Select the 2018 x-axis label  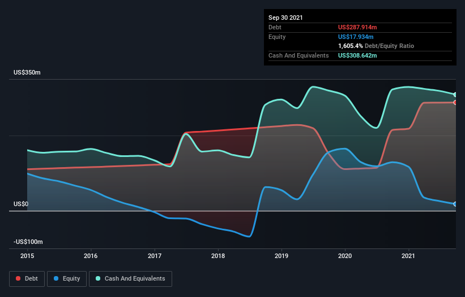click(x=218, y=256)
